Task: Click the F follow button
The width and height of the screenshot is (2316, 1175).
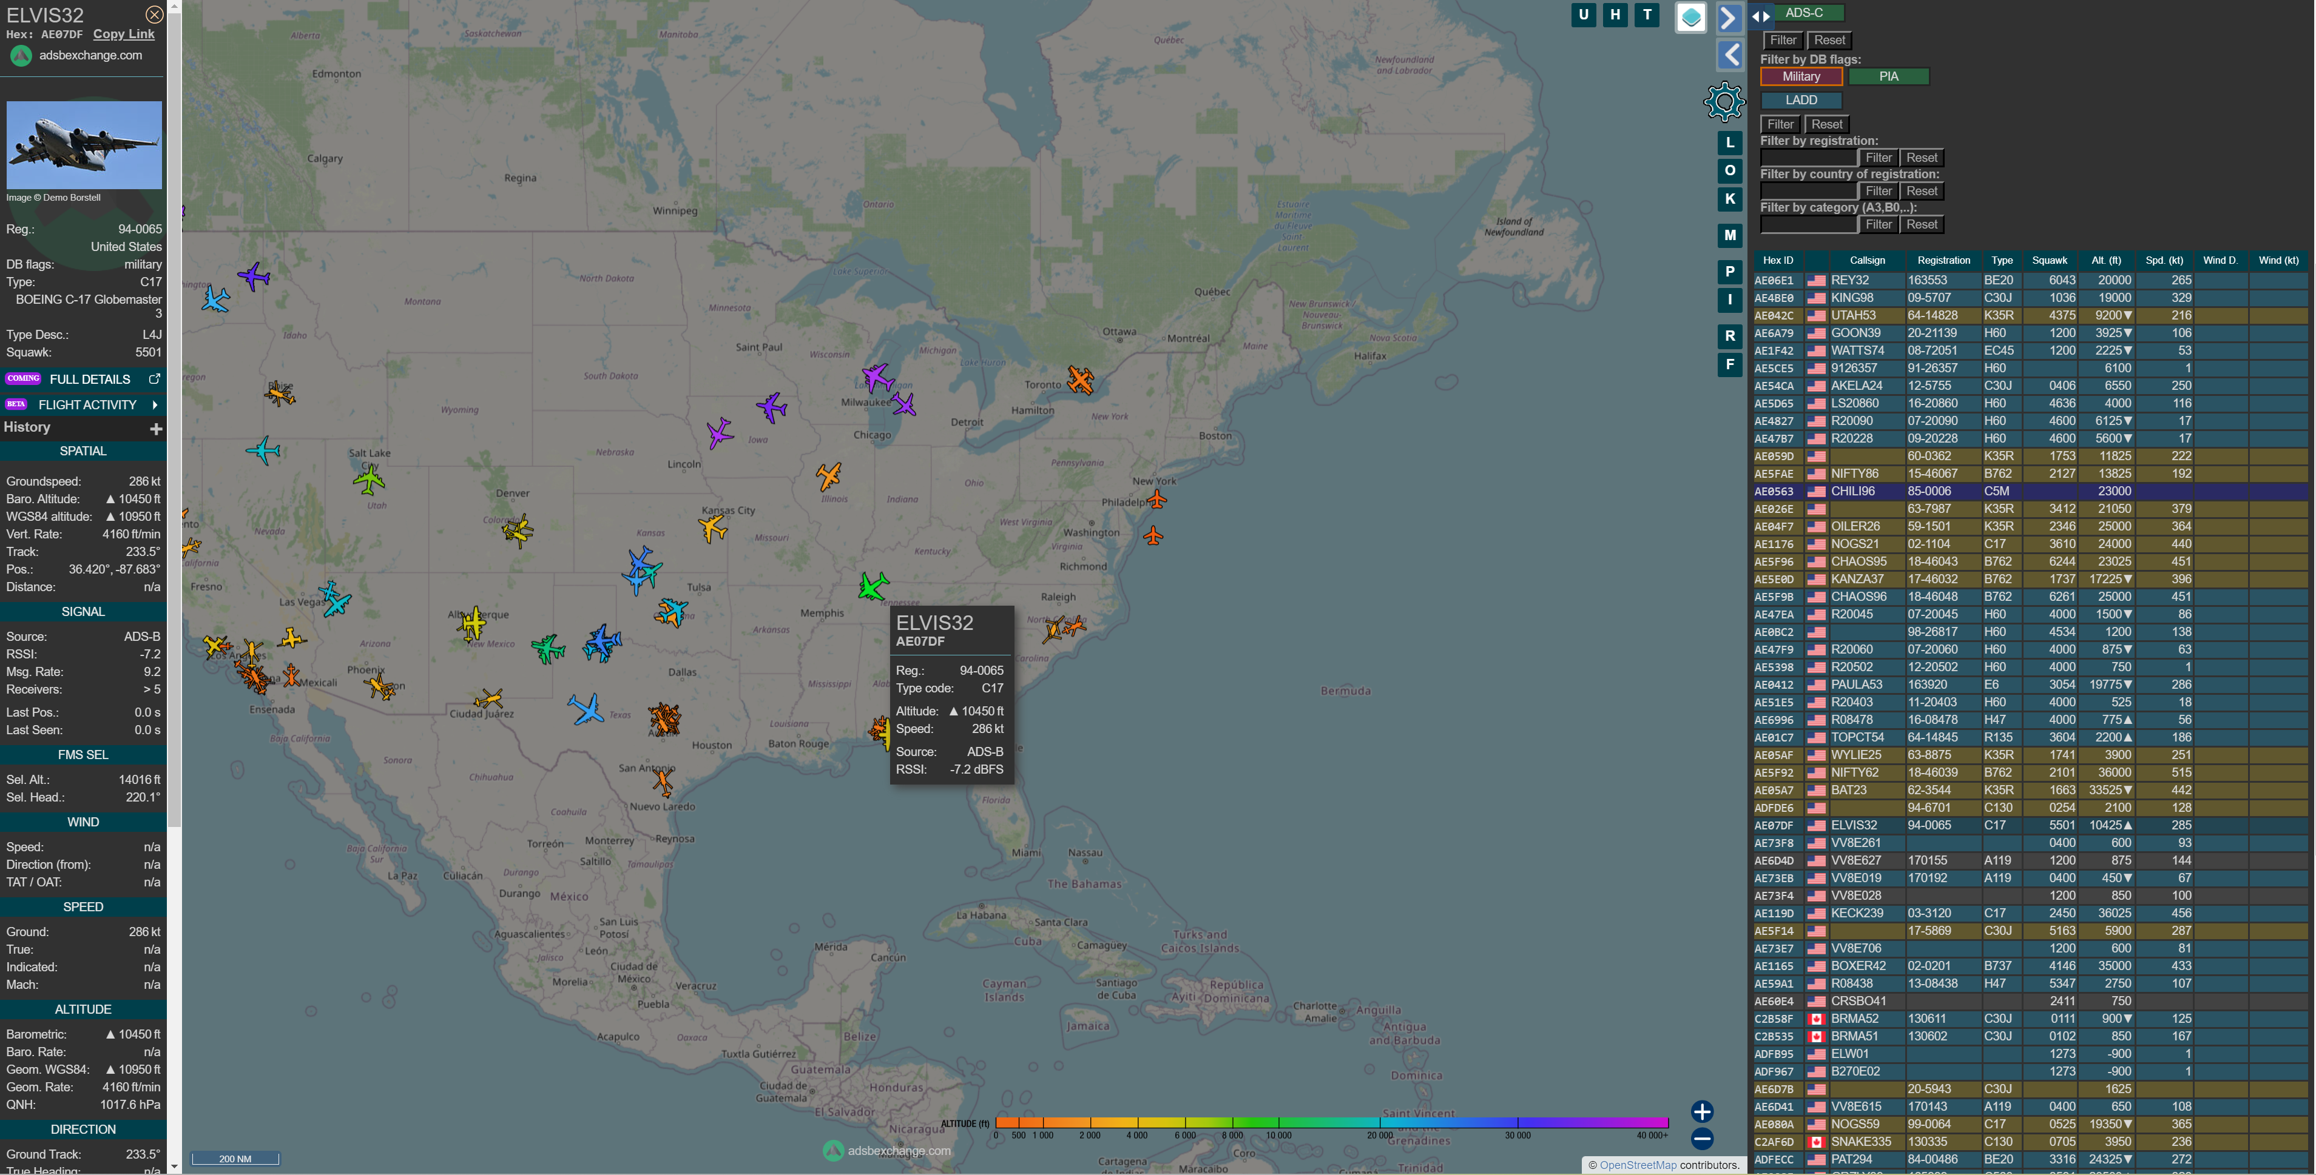Action: coord(1730,364)
